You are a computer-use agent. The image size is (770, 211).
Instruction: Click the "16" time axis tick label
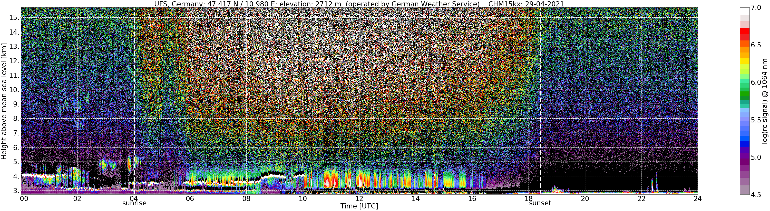472,198
